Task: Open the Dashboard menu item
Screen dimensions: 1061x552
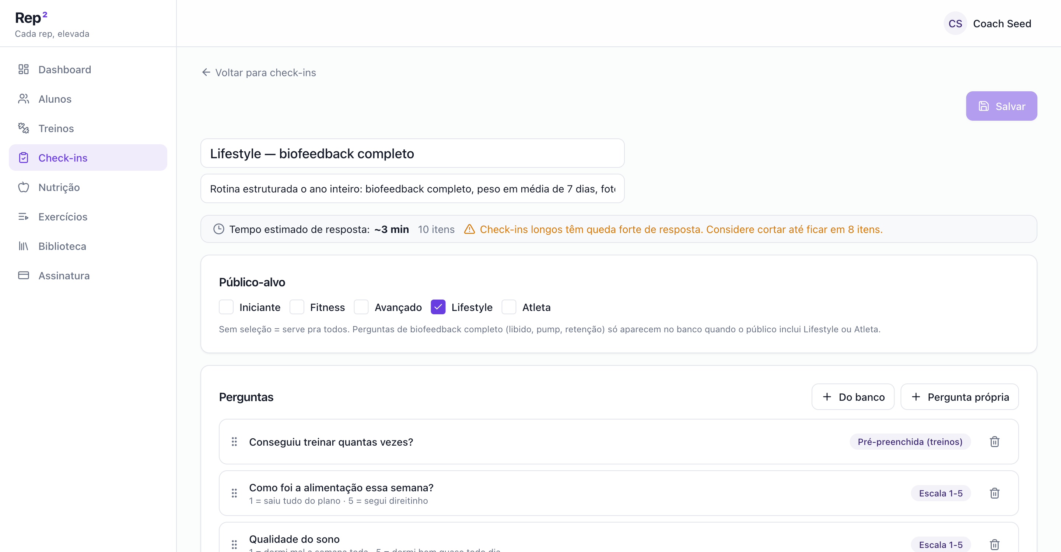Action: [x=88, y=70]
